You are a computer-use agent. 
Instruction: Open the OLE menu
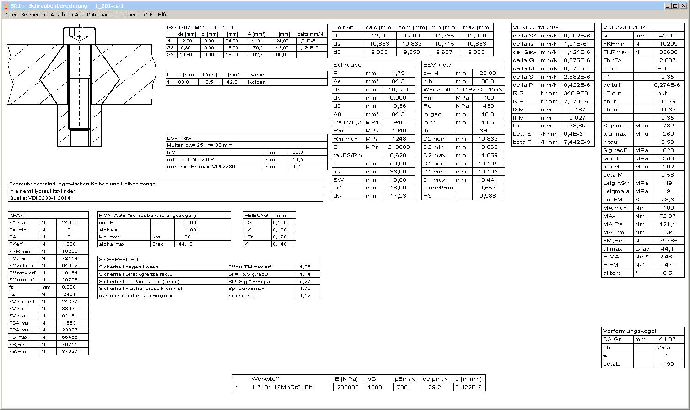(x=148, y=15)
